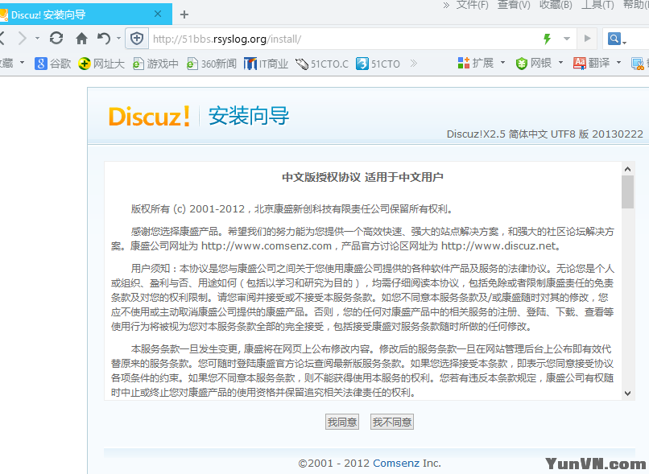Show more bookmarks chevron
This screenshot has height=474, width=649.
(x=413, y=64)
